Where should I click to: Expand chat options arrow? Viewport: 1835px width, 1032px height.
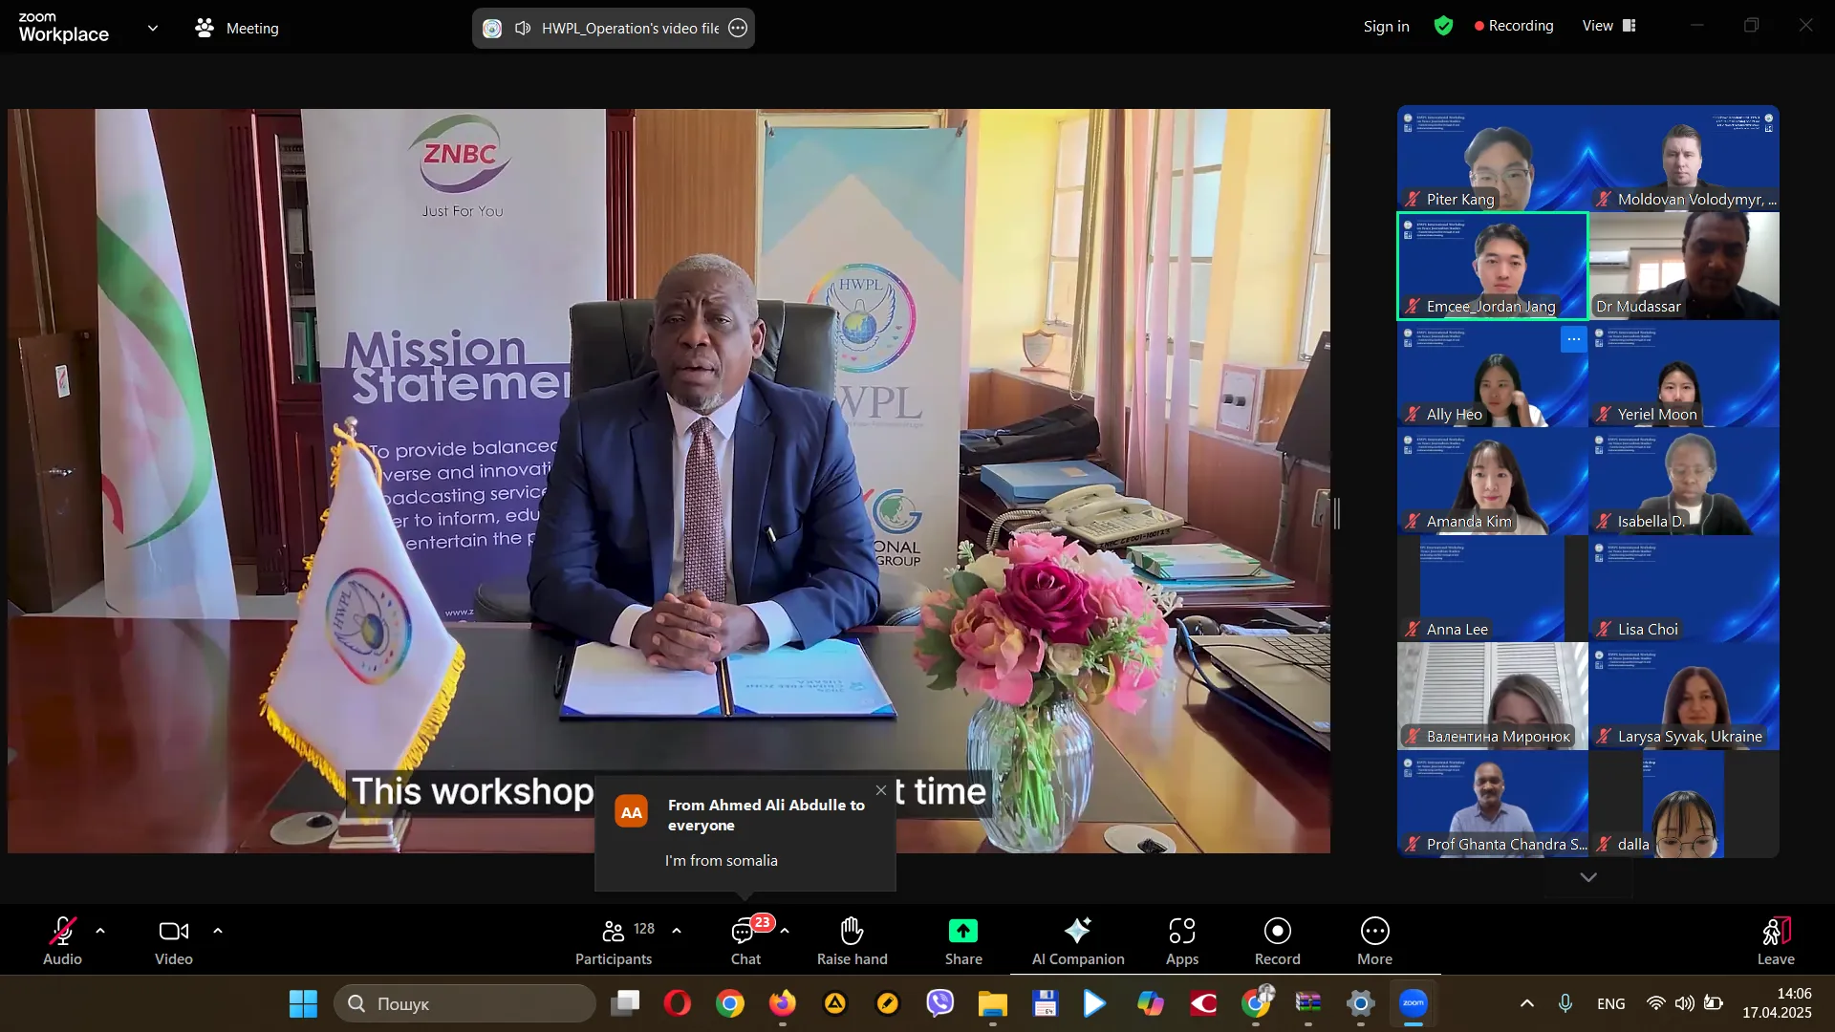[785, 931]
